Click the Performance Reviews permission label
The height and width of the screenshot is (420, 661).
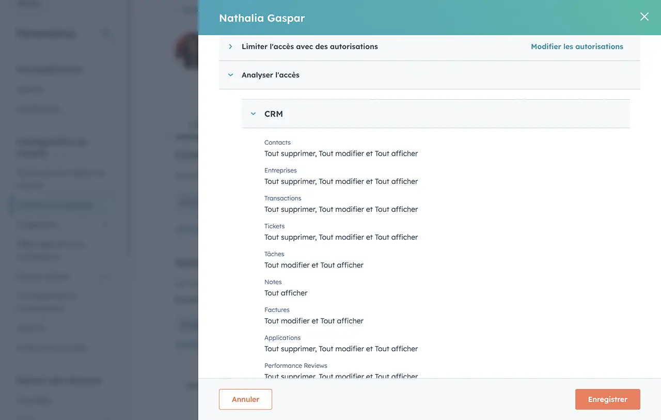point(295,366)
